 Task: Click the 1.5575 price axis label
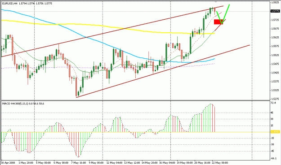[275, 46]
